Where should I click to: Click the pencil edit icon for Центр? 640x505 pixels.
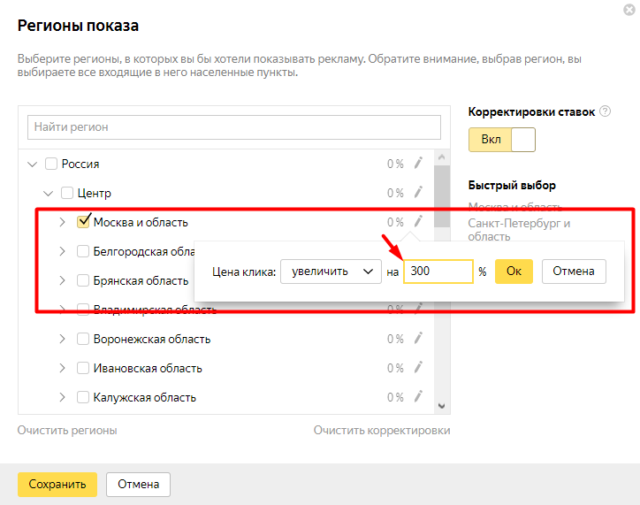pos(419,192)
